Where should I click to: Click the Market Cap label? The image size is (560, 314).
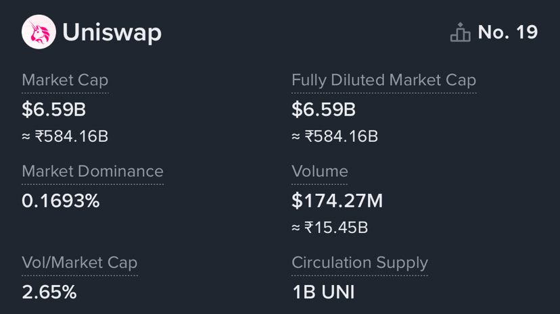coord(65,80)
